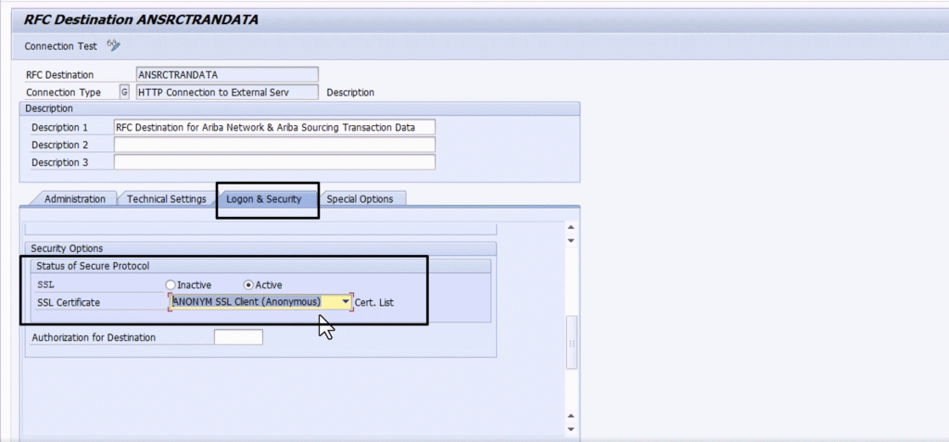Screen dimensions: 949x442
Task: Click the RFC Destination ANSRCTRANDATA title
Action: (x=141, y=20)
